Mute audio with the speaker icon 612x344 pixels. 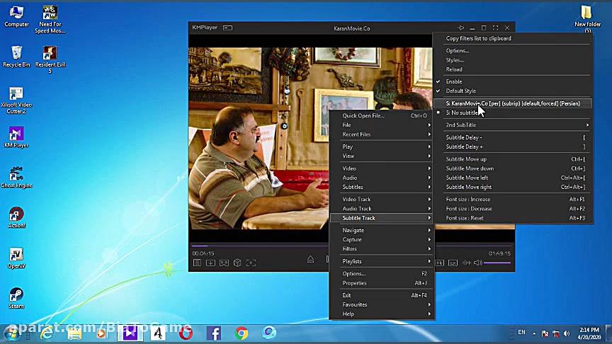coord(477,263)
